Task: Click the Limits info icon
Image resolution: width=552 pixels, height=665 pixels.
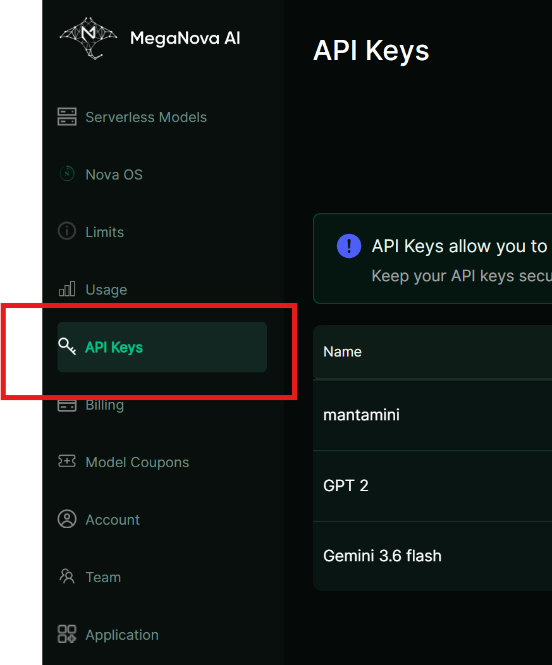Action: (x=67, y=231)
